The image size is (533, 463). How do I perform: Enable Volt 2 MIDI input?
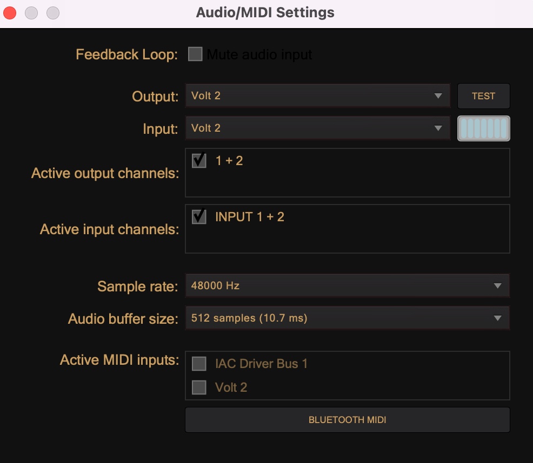(199, 387)
